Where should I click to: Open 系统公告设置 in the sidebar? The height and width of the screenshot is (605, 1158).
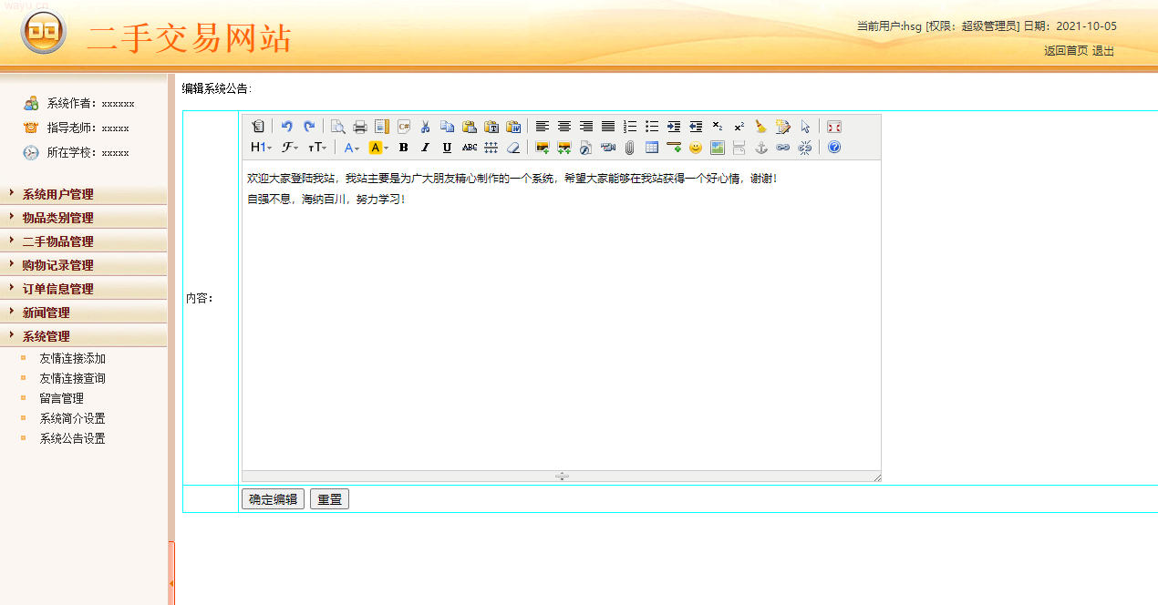click(x=72, y=438)
